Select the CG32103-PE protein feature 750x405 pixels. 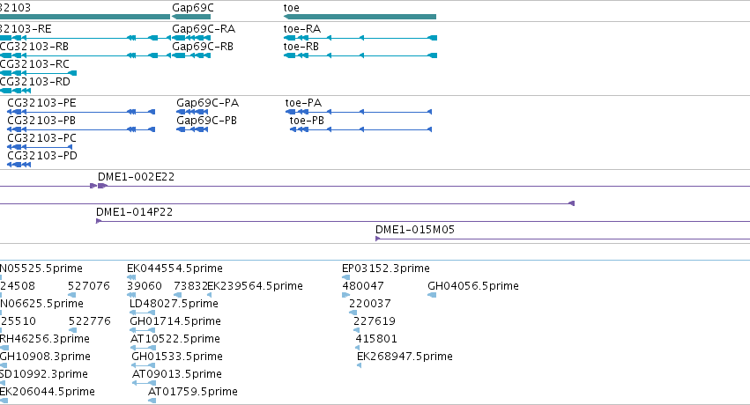tap(81, 112)
